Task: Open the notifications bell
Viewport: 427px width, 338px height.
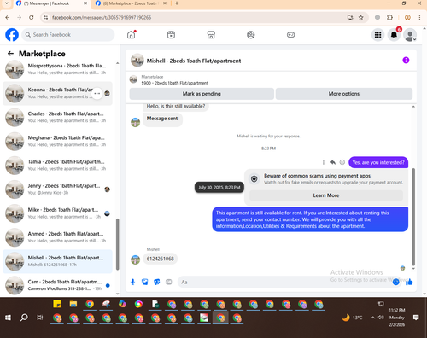Action: (394, 35)
